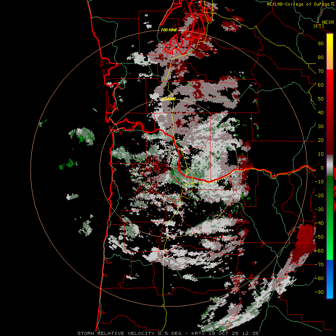The height and width of the screenshot is (336, 336).
Task: Click the 90 value on the velocity scale
Action: 321,44
